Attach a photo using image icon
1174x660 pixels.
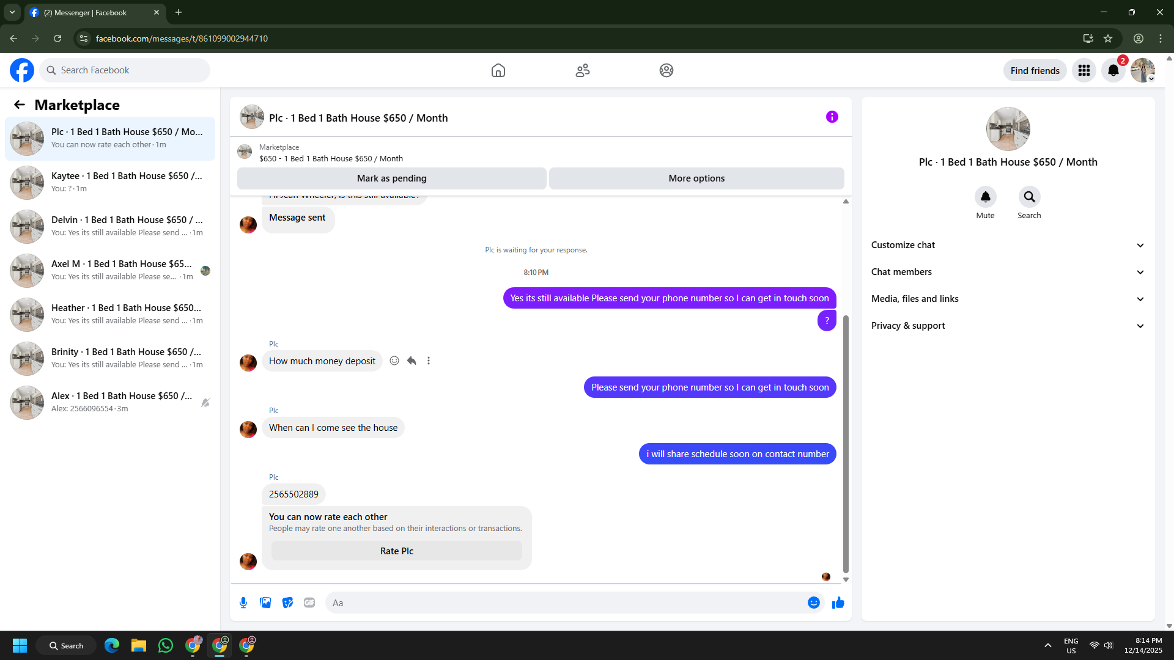click(265, 603)
